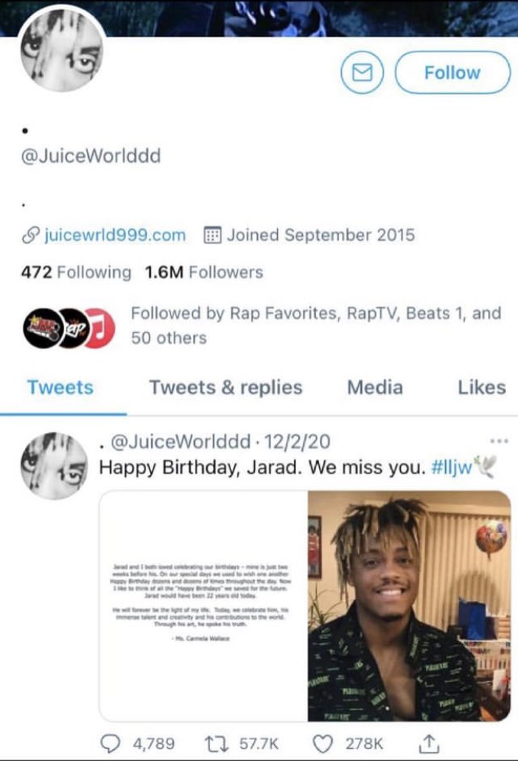Switch to Tweets & replies tab

click(225, 387)
